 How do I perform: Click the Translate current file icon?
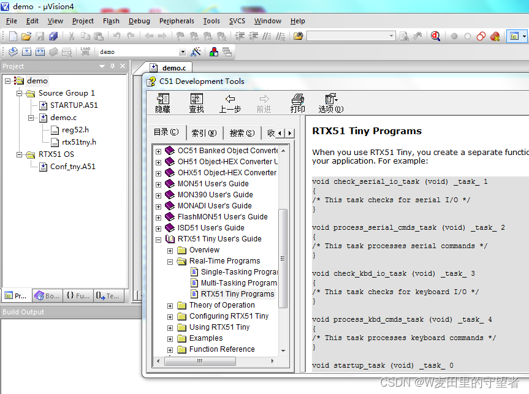pos(13,51)
